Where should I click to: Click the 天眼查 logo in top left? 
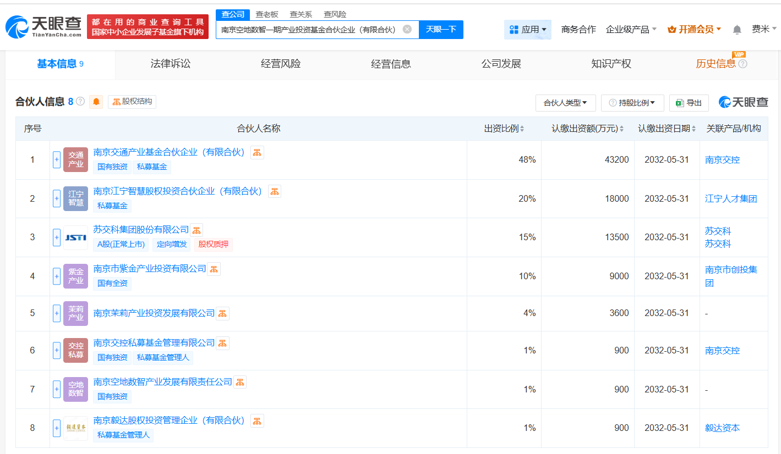coord(43,26)
